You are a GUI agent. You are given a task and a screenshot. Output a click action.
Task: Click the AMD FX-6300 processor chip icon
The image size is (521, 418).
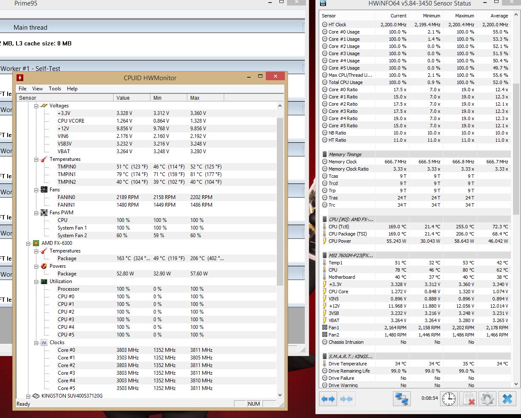coord(36,243)
